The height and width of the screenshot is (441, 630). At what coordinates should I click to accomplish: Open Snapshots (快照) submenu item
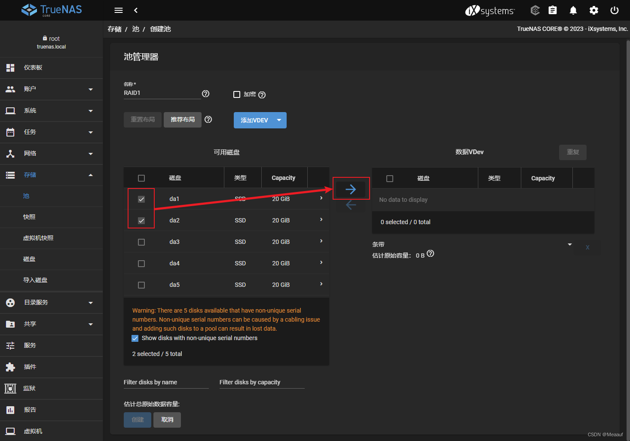[x=52, y=217]
